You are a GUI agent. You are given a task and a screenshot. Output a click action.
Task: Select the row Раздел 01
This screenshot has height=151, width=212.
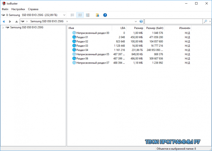pos(129,37)
